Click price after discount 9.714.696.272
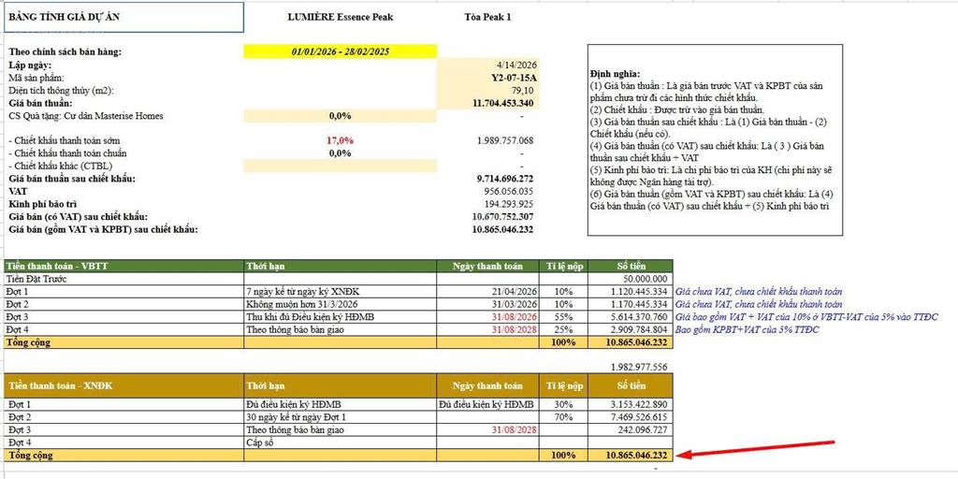Image resolution: width=958 pixels, height=479 pixels. pyautogui.click(x=506, y=179)
